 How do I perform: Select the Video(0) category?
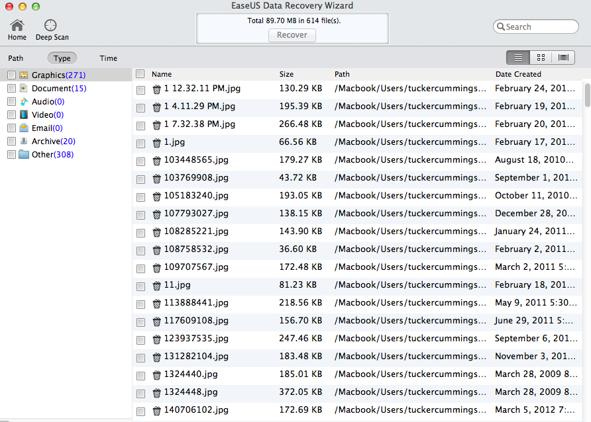[48, 114]
